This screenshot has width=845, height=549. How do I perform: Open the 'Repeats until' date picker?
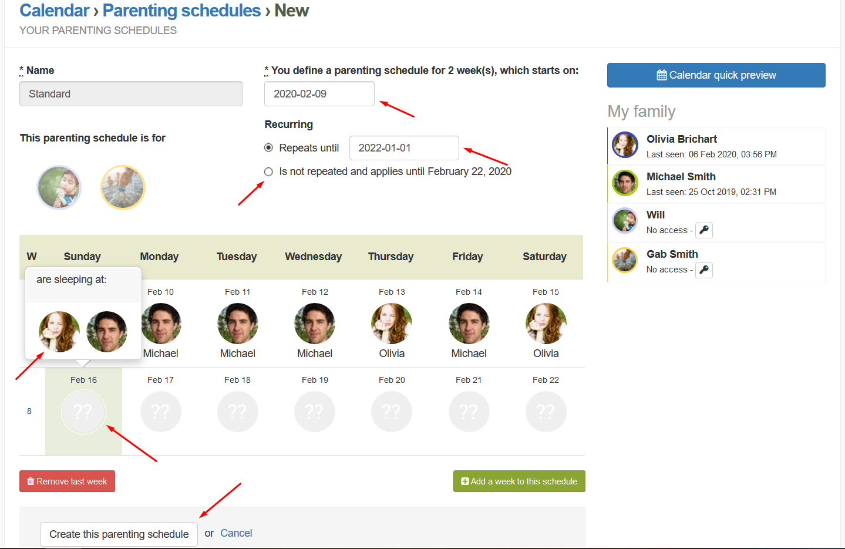[x=403, y=148]
